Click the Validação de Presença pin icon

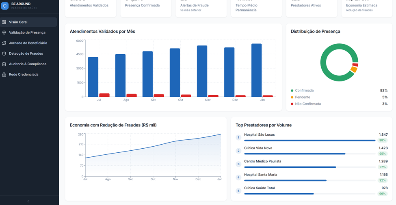coord(4,32)
